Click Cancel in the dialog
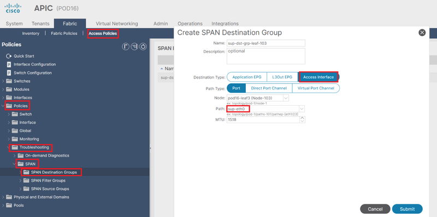437x217 pixels. pyautogui.click(x=375, y=209)
